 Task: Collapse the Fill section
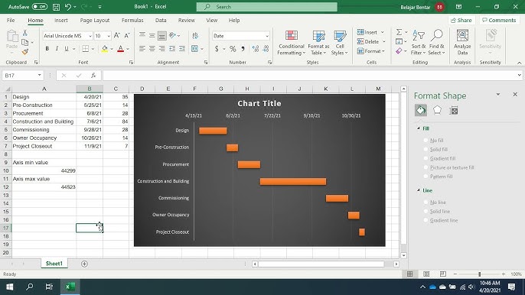click(419, 128)
